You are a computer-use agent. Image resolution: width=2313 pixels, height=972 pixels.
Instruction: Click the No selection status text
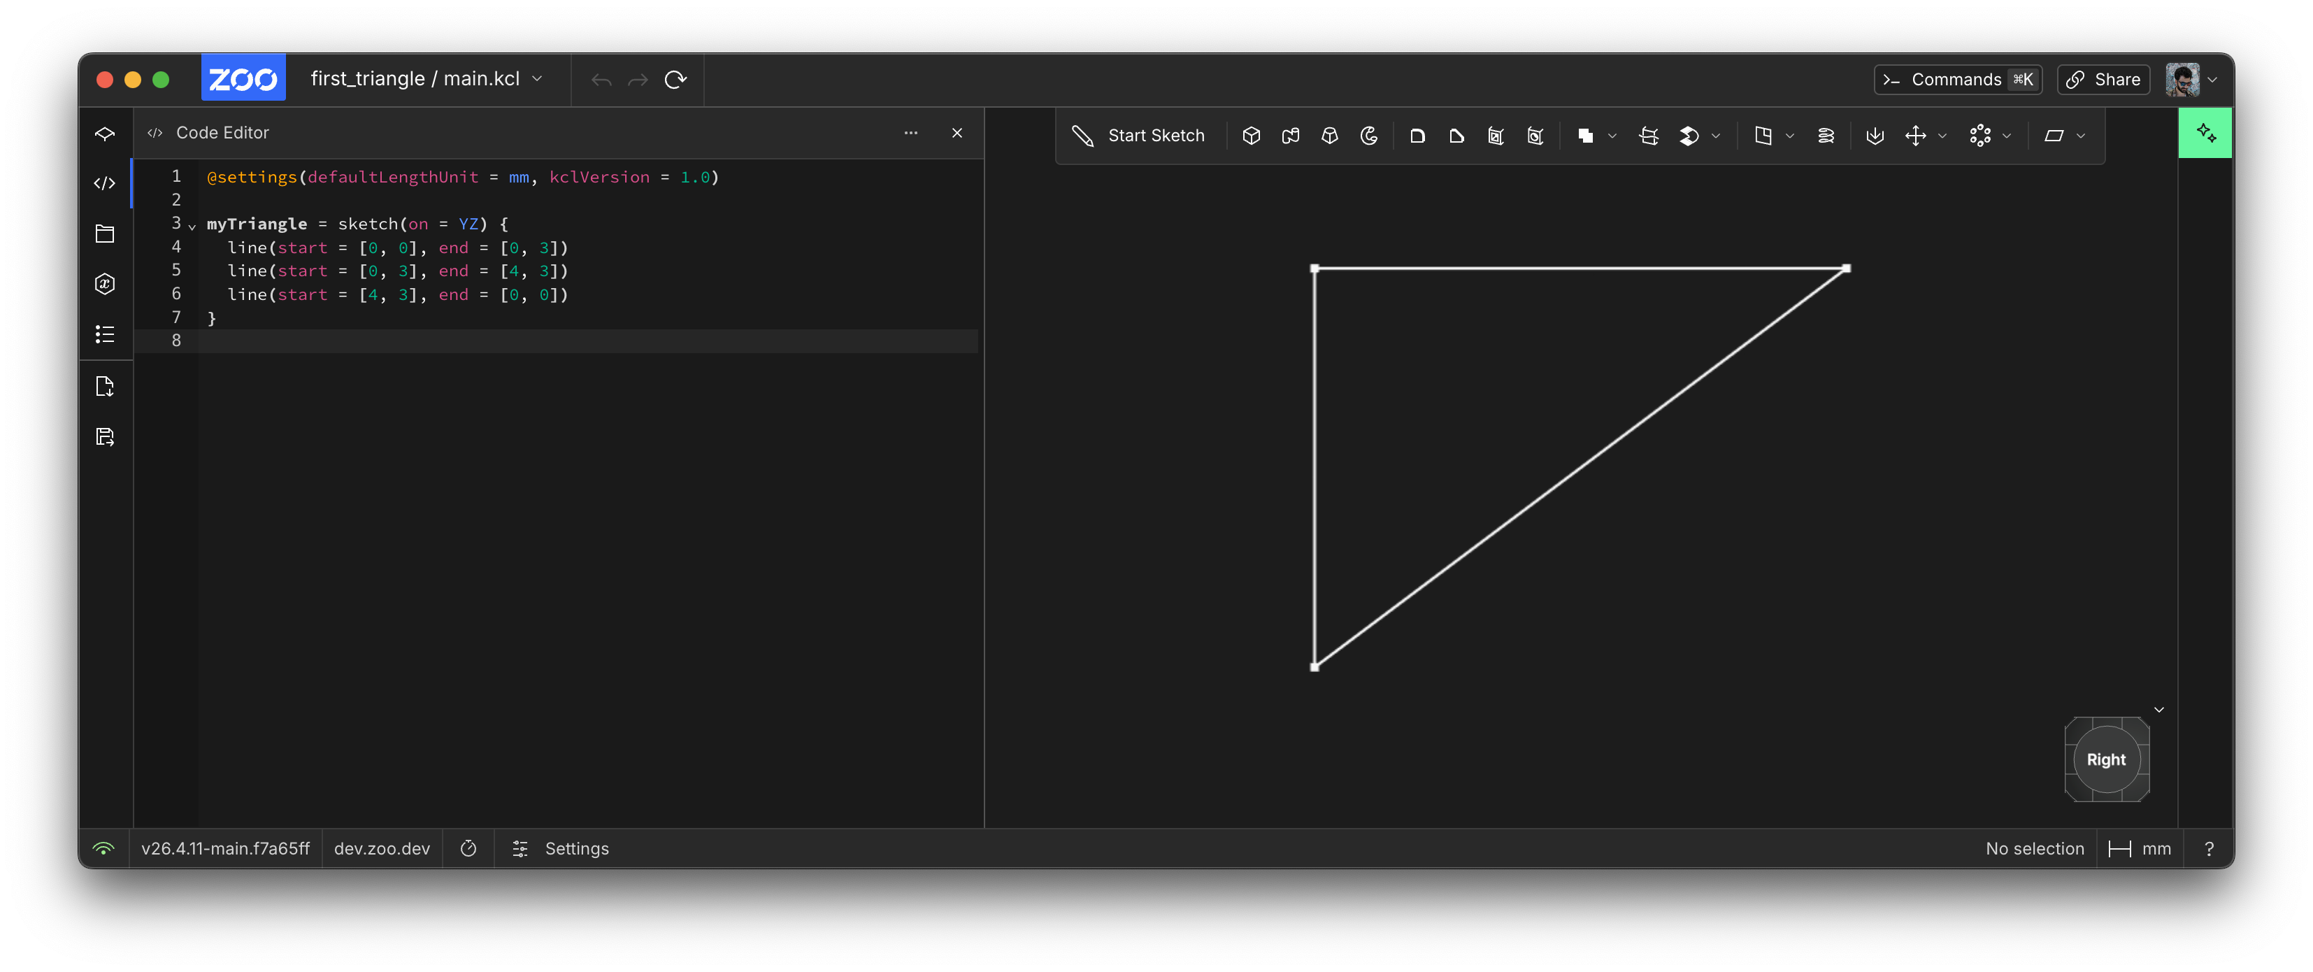(x=2035, y=848)
